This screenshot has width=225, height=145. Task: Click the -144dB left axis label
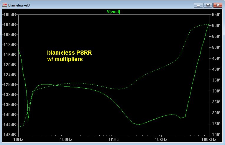[9, 125]
